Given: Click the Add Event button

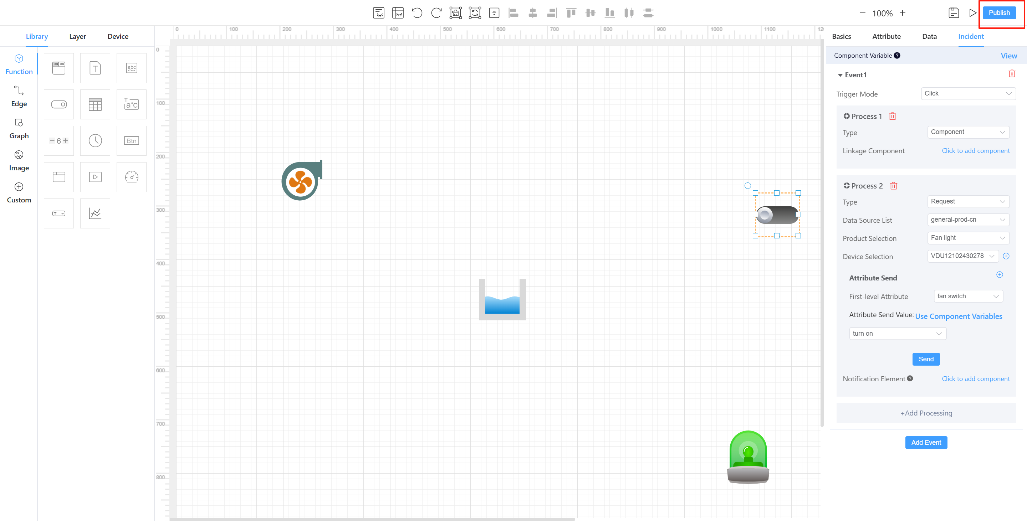Looking at the screenshot, I should point(926,443).
